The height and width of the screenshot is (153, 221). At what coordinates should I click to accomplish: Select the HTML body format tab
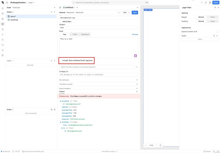[x=75, y=34]
